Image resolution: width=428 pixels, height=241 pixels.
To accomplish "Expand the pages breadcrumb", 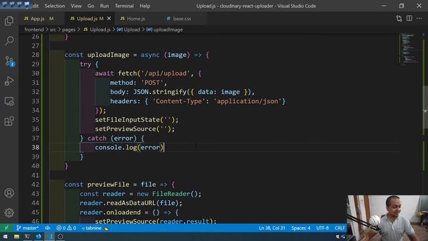I will point(69,29).
